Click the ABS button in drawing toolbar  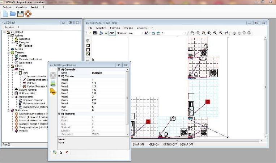click(x=112, y=33)
